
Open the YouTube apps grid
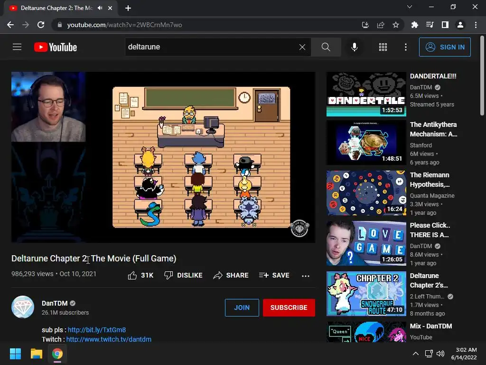pos(383,47)
